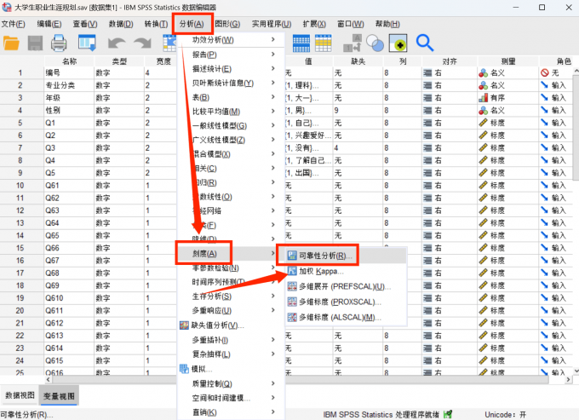Click the horizontal scrollbar right arrow

pos(568,379)
